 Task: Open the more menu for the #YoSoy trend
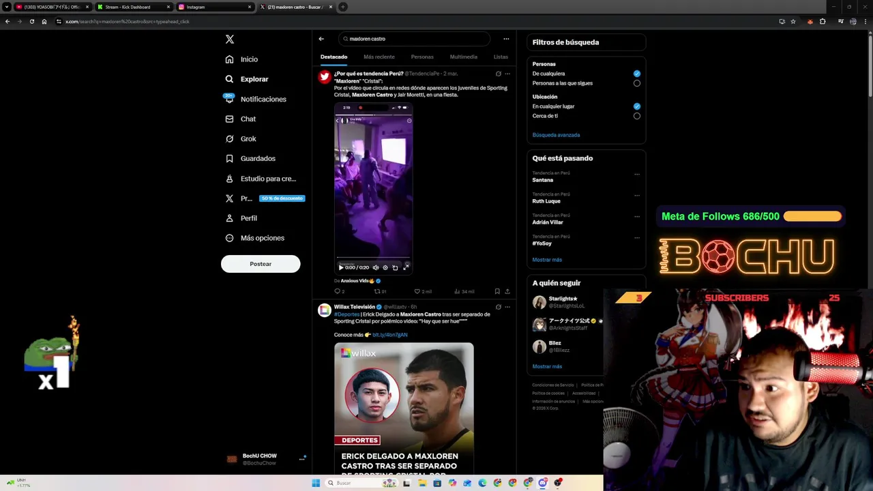point(637,237)
